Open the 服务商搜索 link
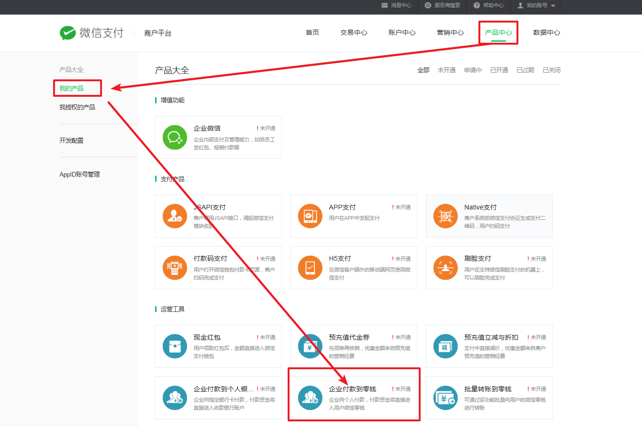This screenshot has width=642, height=427. (447, 5)
